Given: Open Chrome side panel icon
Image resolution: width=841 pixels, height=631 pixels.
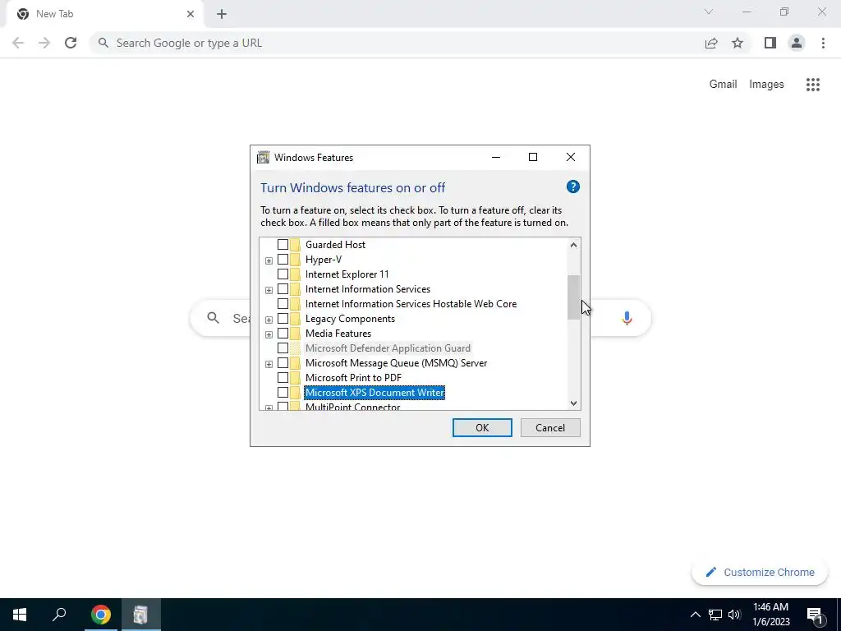Looking at the screenshot, I should pyautogui.click(x=770, y=43).
